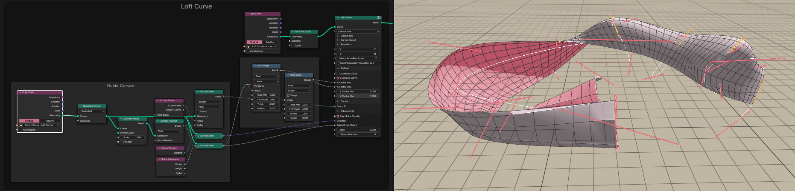Select Original in the 'Loft Curves -curve' Object Info
This screenshot has width=795, height=191.
pyautogui.click(x=254, y=42)
